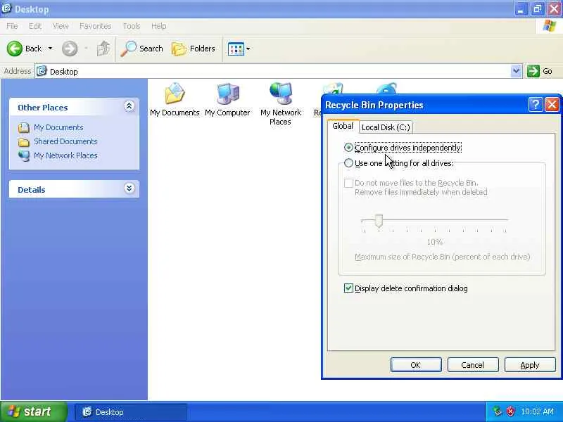Click Shared Documents folder icon in Other Places
The width and height of the screenshot is (563, 422).
pos(24,142)
